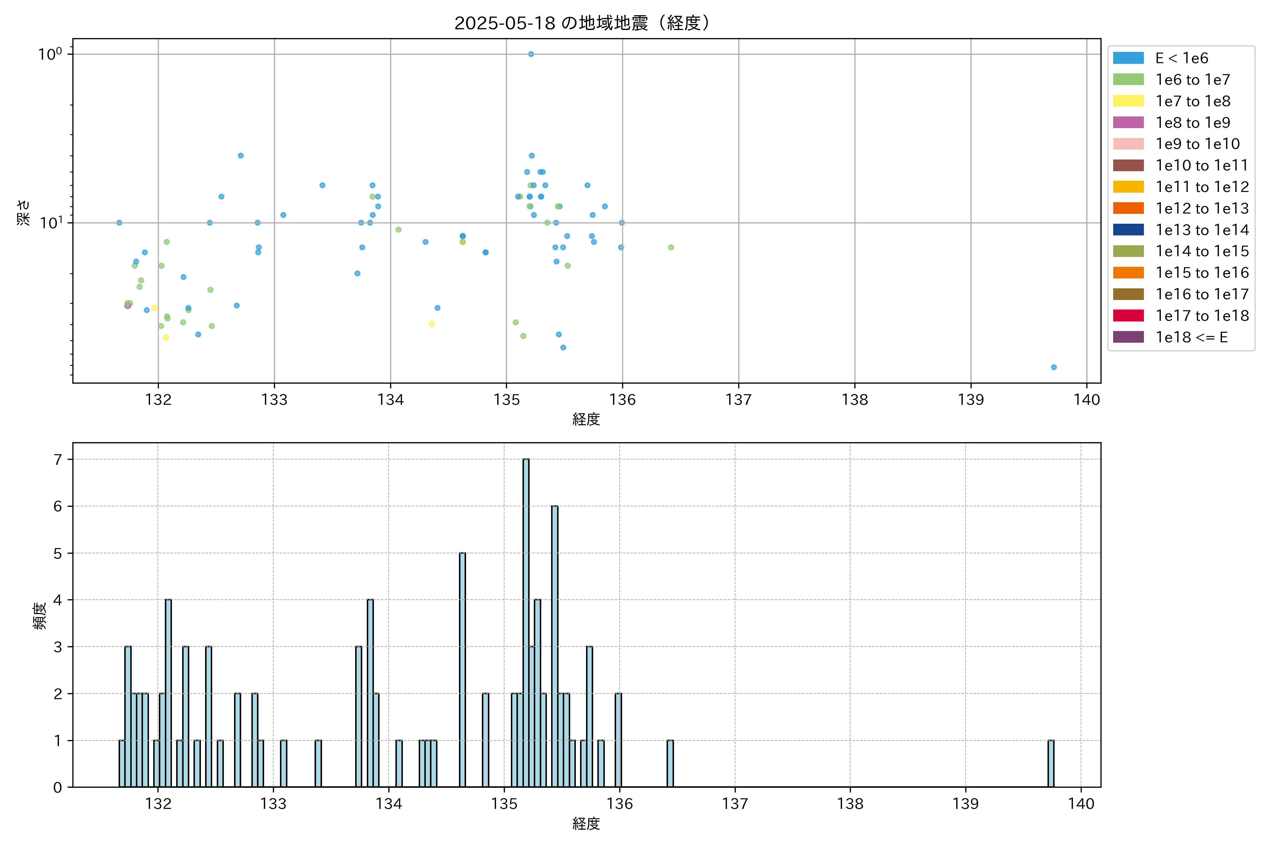Click the 経度 x-axis label below the histogram

pos(586,823)
